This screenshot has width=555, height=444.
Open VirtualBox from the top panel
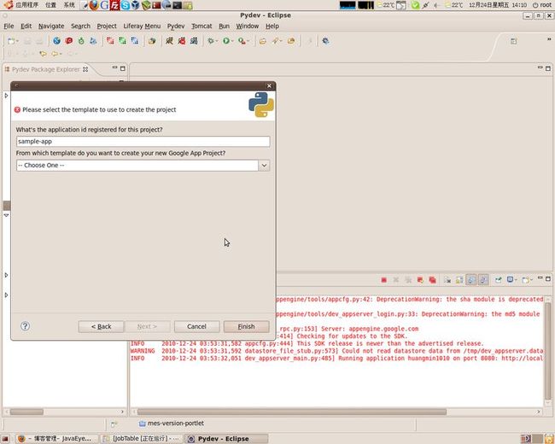[135, 5]
